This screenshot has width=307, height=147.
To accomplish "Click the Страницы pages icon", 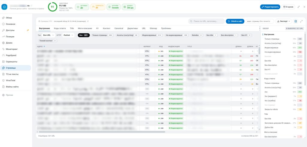I will pos(3,68).
